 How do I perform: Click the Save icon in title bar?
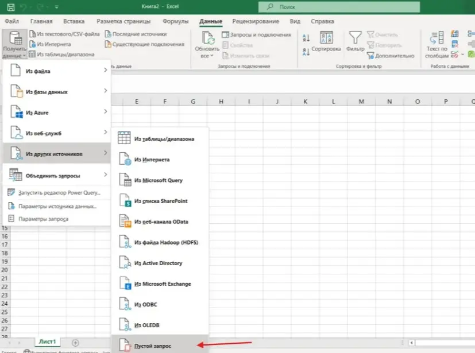pyautogui.click(x=10, y=7)
